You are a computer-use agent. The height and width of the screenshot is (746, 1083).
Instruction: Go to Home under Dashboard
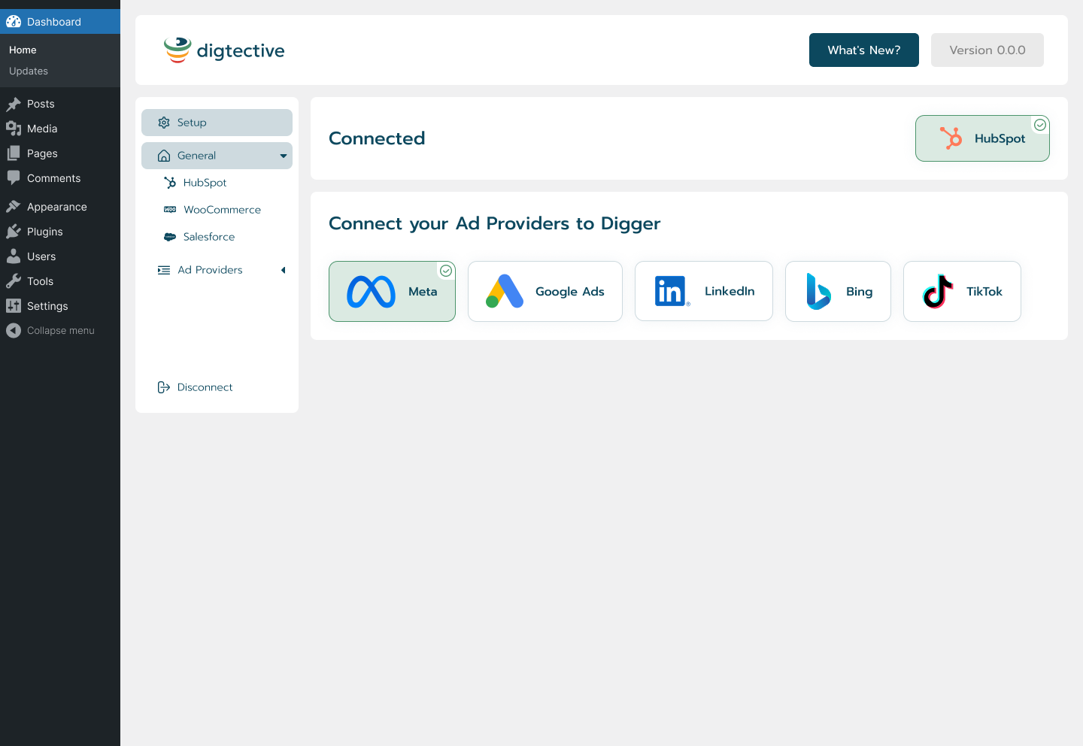(23, 50)
